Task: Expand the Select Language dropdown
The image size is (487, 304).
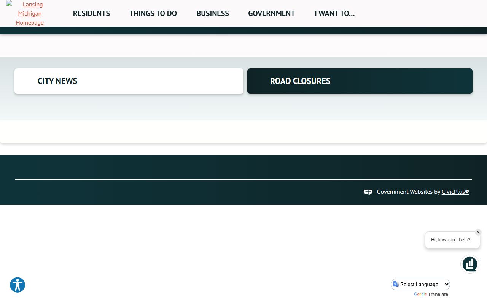Action: pos(420,284)
